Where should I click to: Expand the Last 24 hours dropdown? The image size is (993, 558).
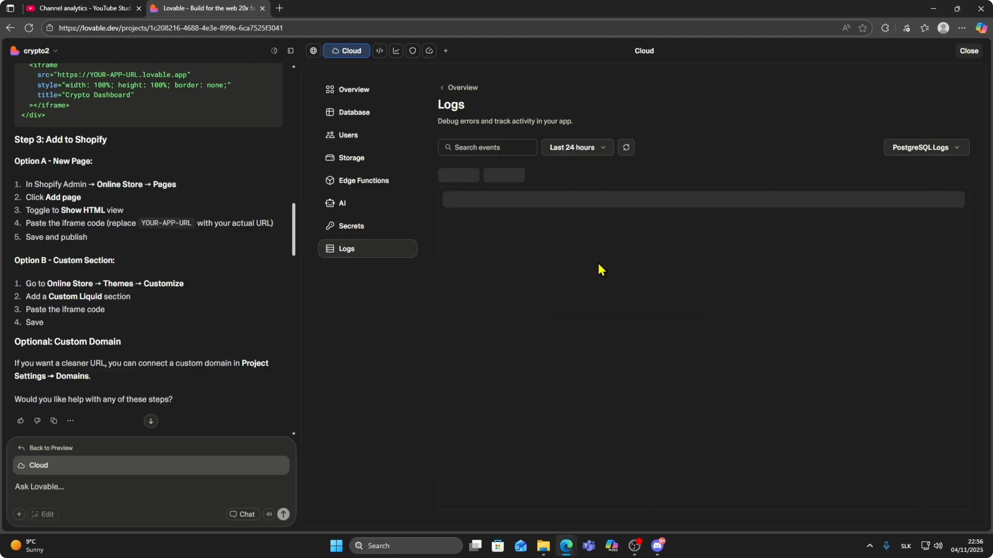pyautogui.click(x=577, y=147)
